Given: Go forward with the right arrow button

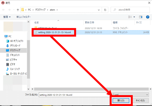Looking at the screenshot, I should [9, 10].
